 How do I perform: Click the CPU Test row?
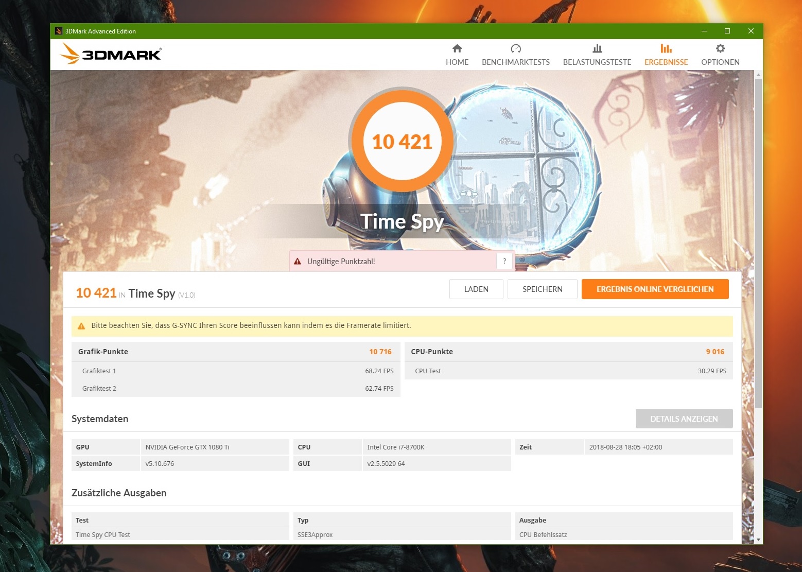[569, 371]
